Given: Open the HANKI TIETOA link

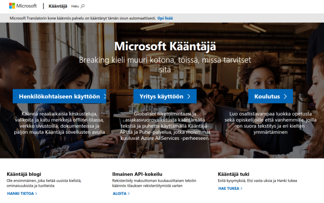Looking at the screenshot, I should 20,193.
